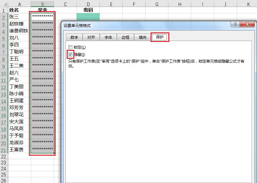Click the 设置单元格格式 dialog title bar
The height and width of the screenshot is (183, 257).
click(146, 25)
